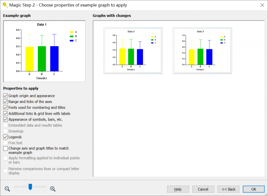The image size is (268, 196).
Task: Click the Magic wand icon in title bar
Action: [5, 5]
